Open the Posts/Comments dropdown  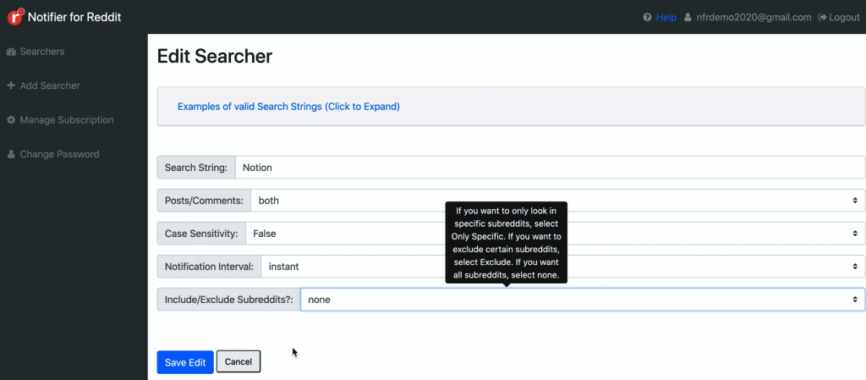[x=558, y=201]
